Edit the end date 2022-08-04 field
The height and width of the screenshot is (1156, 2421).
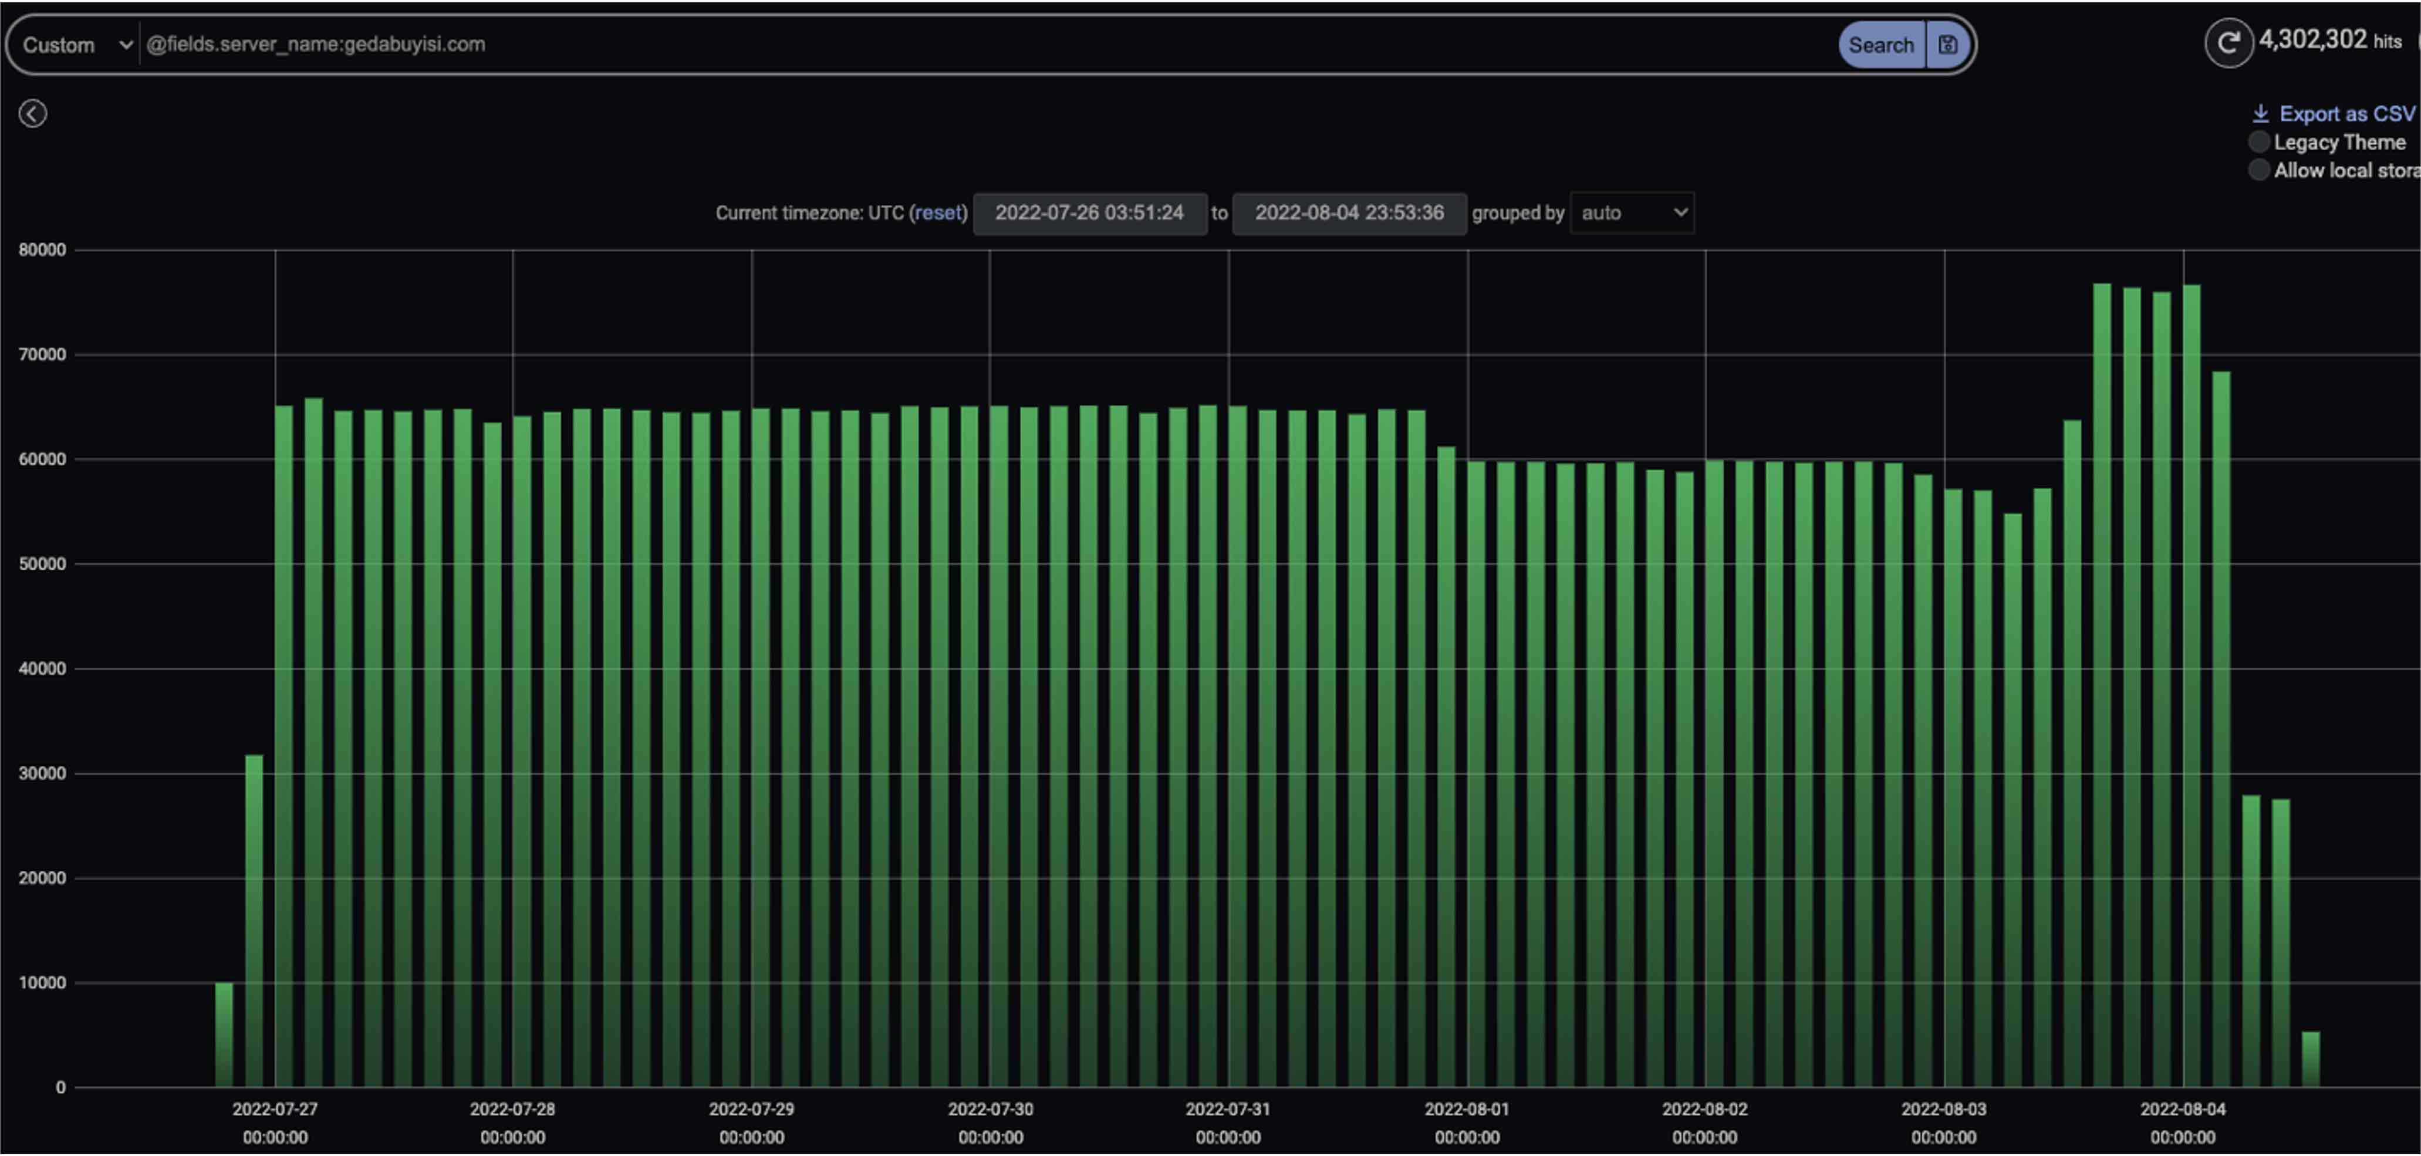point(1349,212)
